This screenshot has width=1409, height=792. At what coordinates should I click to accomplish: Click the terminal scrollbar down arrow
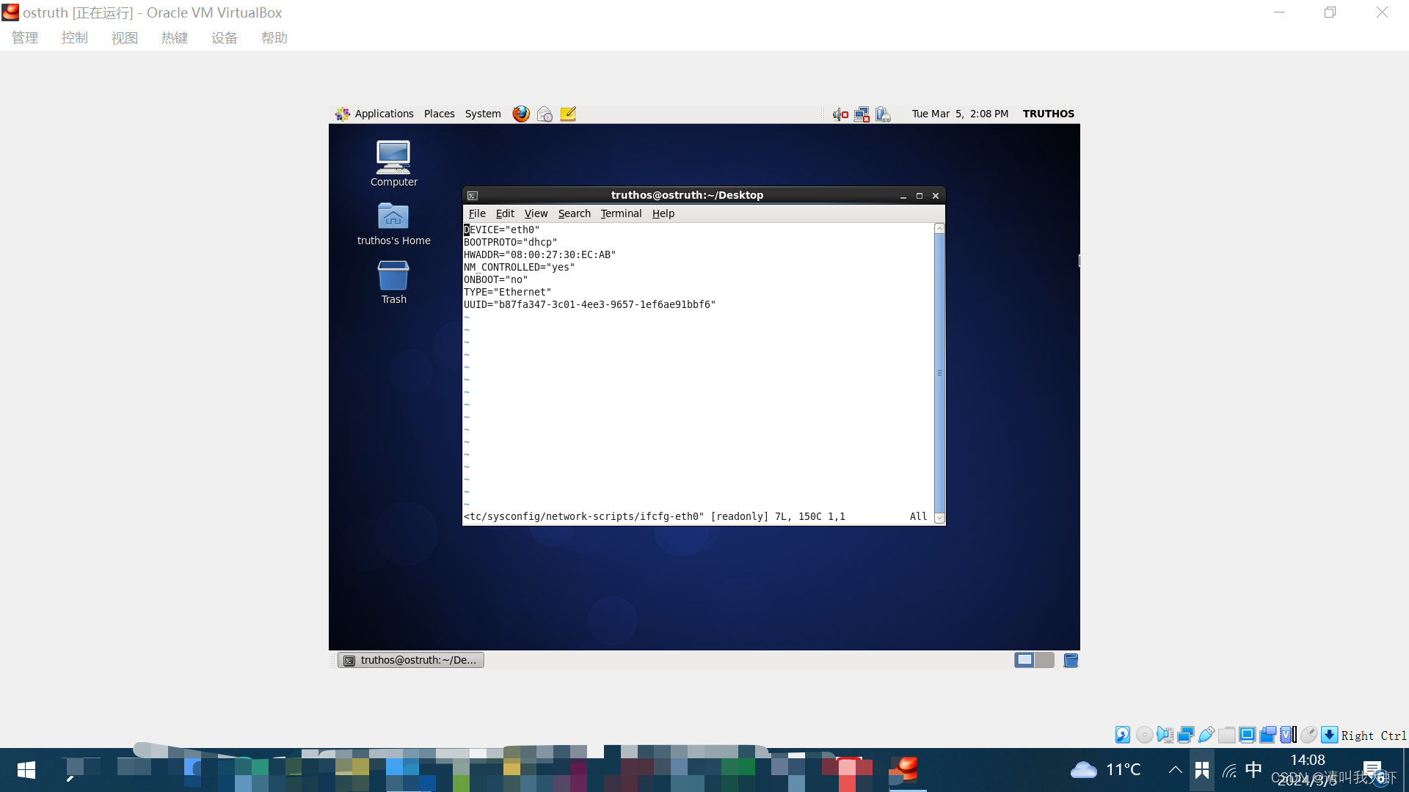coord(939,518)
